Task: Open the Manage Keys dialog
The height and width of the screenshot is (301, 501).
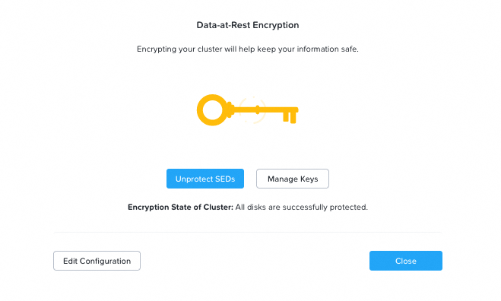Action: (293, 179)
